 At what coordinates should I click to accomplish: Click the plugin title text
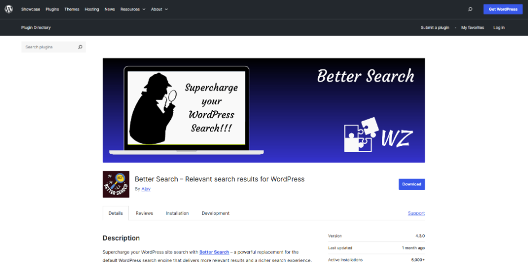click(219, 179)
